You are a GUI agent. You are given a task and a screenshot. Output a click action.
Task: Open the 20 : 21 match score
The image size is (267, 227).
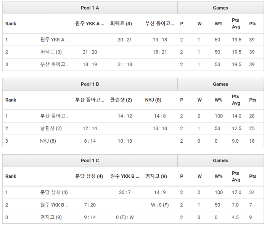click(x=125, y=39)
